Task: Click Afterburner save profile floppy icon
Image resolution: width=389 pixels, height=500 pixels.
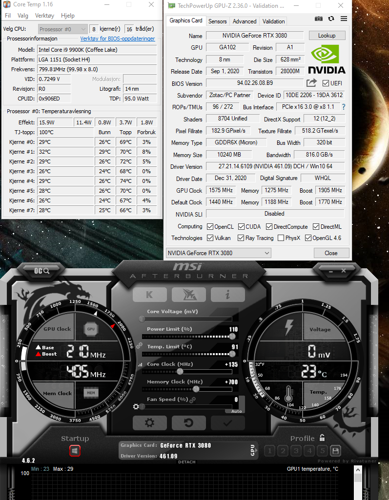Action: [335, 451]
